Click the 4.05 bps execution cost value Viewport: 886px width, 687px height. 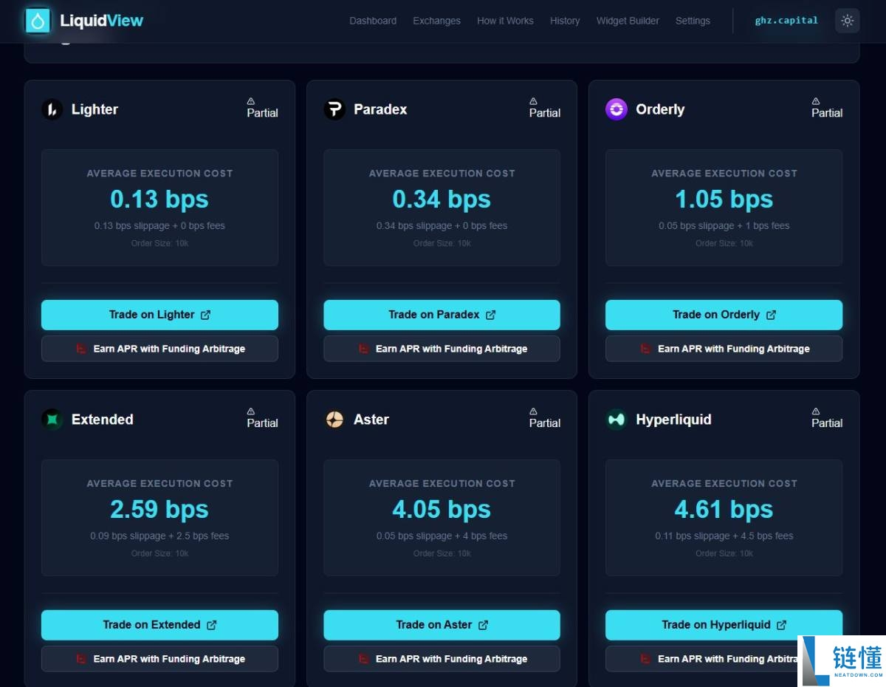tap(442, 510)
